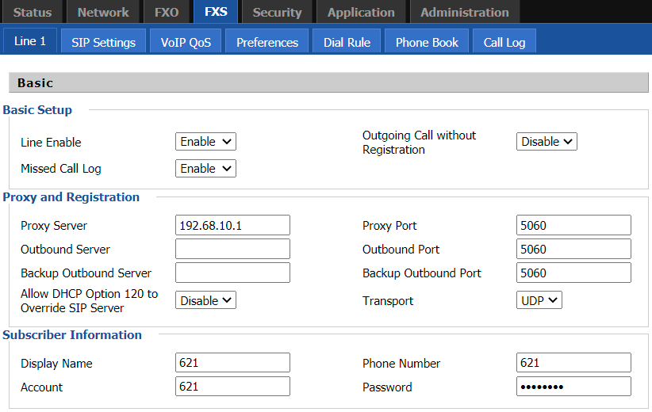The width and height of the screenshot is (652, 412).
Task: Open the Line Enable dropdown
Action: click(x=205, y=142)
